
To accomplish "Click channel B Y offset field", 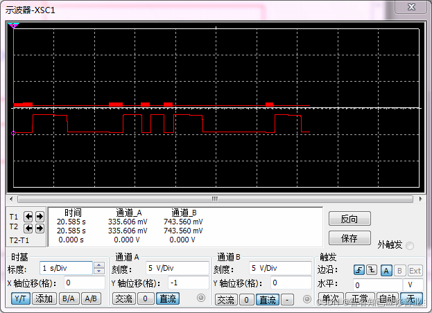I will [291, 283].
